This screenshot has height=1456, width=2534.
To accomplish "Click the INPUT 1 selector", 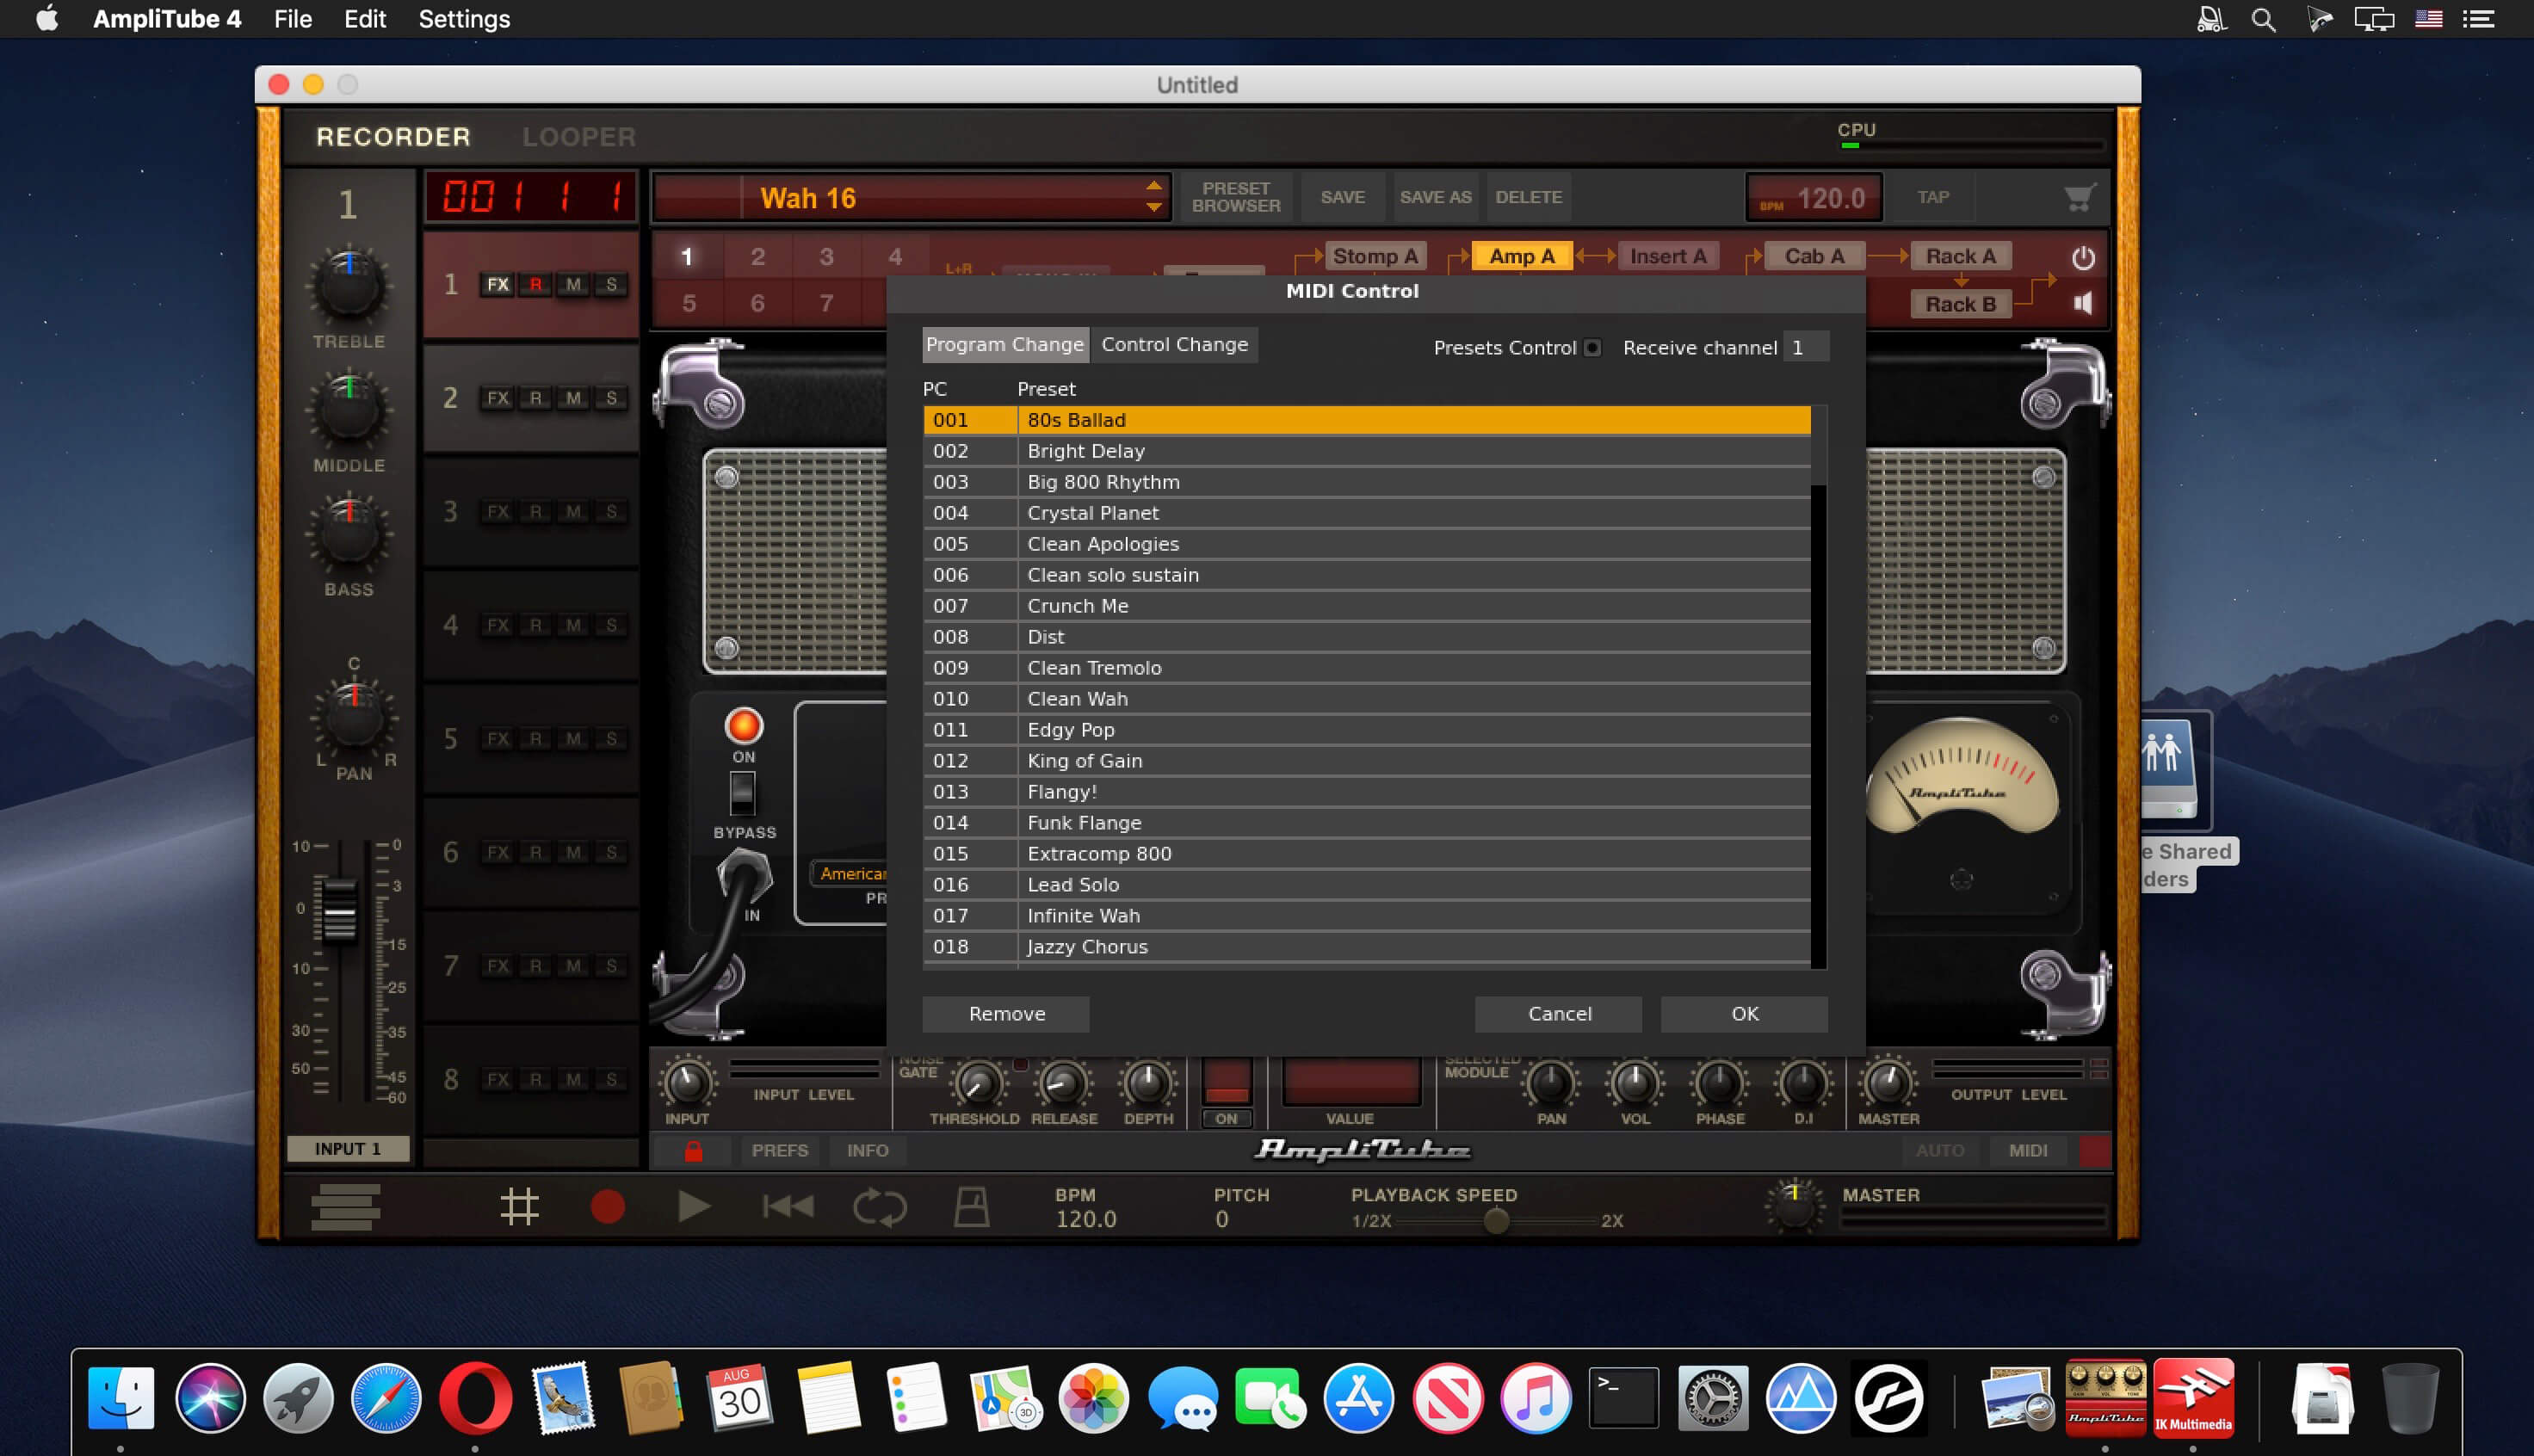I will pyautogui.click(x=348, y=1149).
